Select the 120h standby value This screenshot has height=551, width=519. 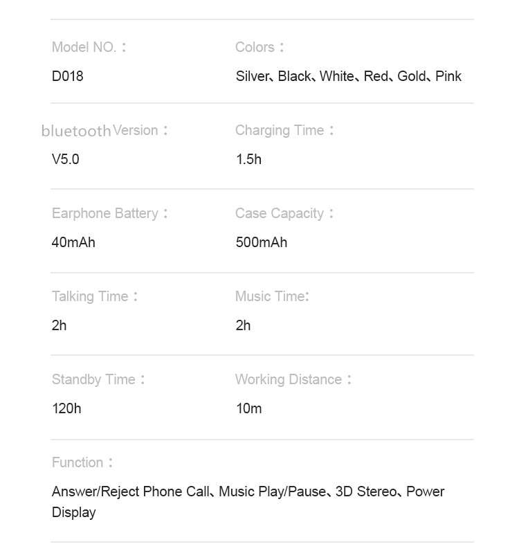coord(66,408)
